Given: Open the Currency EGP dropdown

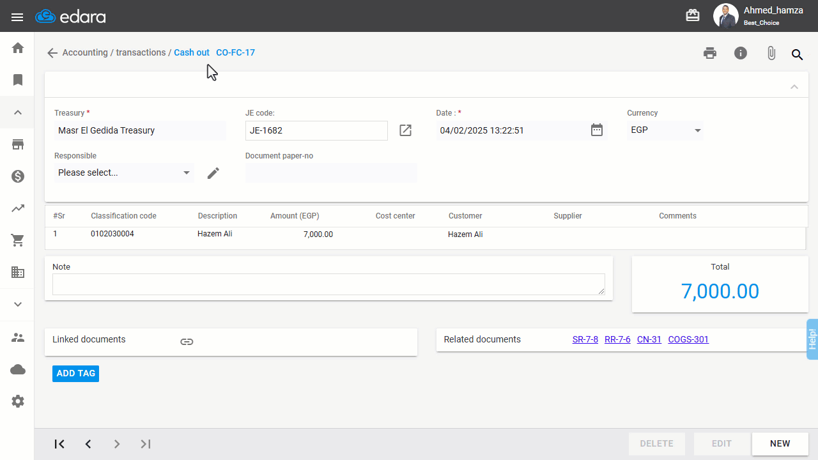Looking at the screenshot, I should tap(665, 130).
